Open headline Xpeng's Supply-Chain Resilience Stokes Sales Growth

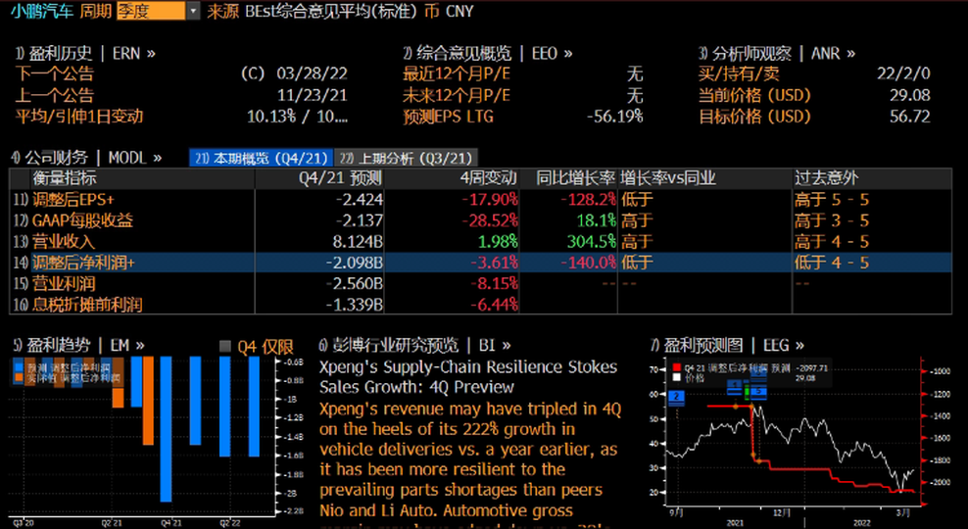468,377
